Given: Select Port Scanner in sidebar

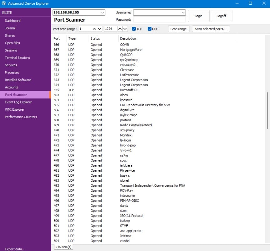Looking at the screenshot, I should pos(25,95).
